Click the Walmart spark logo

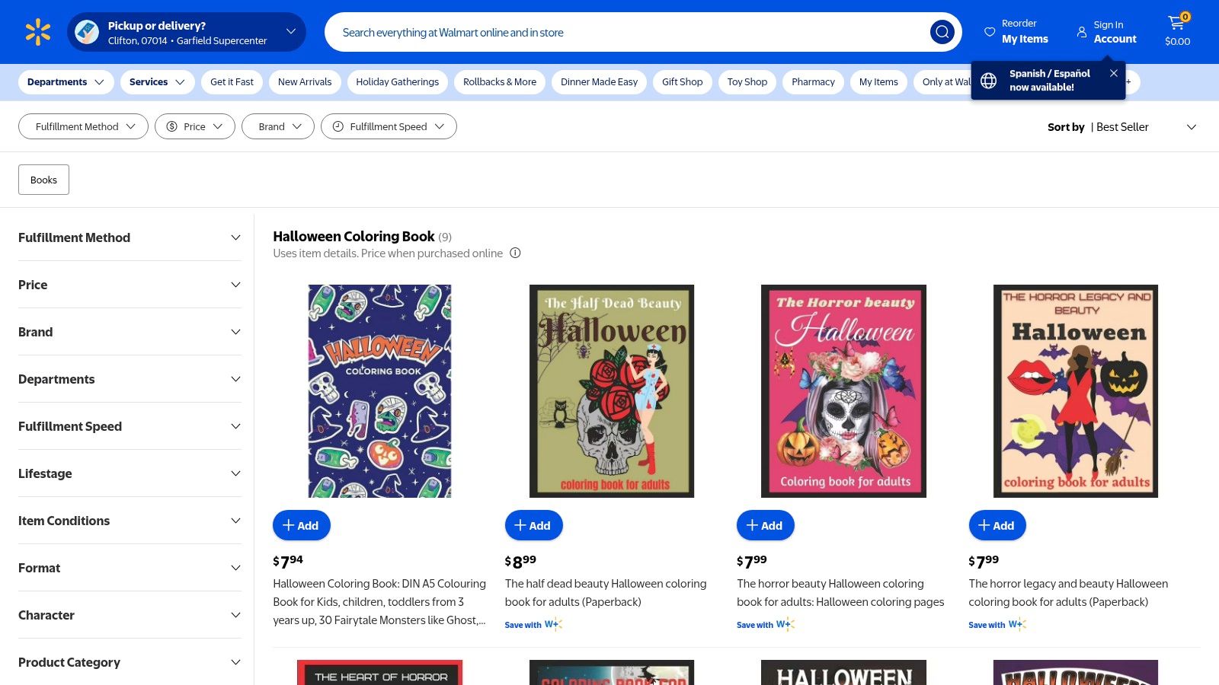38,32
